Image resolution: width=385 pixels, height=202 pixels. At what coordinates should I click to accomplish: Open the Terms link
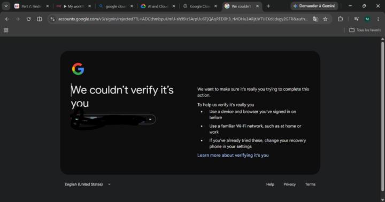click(310, 184)
